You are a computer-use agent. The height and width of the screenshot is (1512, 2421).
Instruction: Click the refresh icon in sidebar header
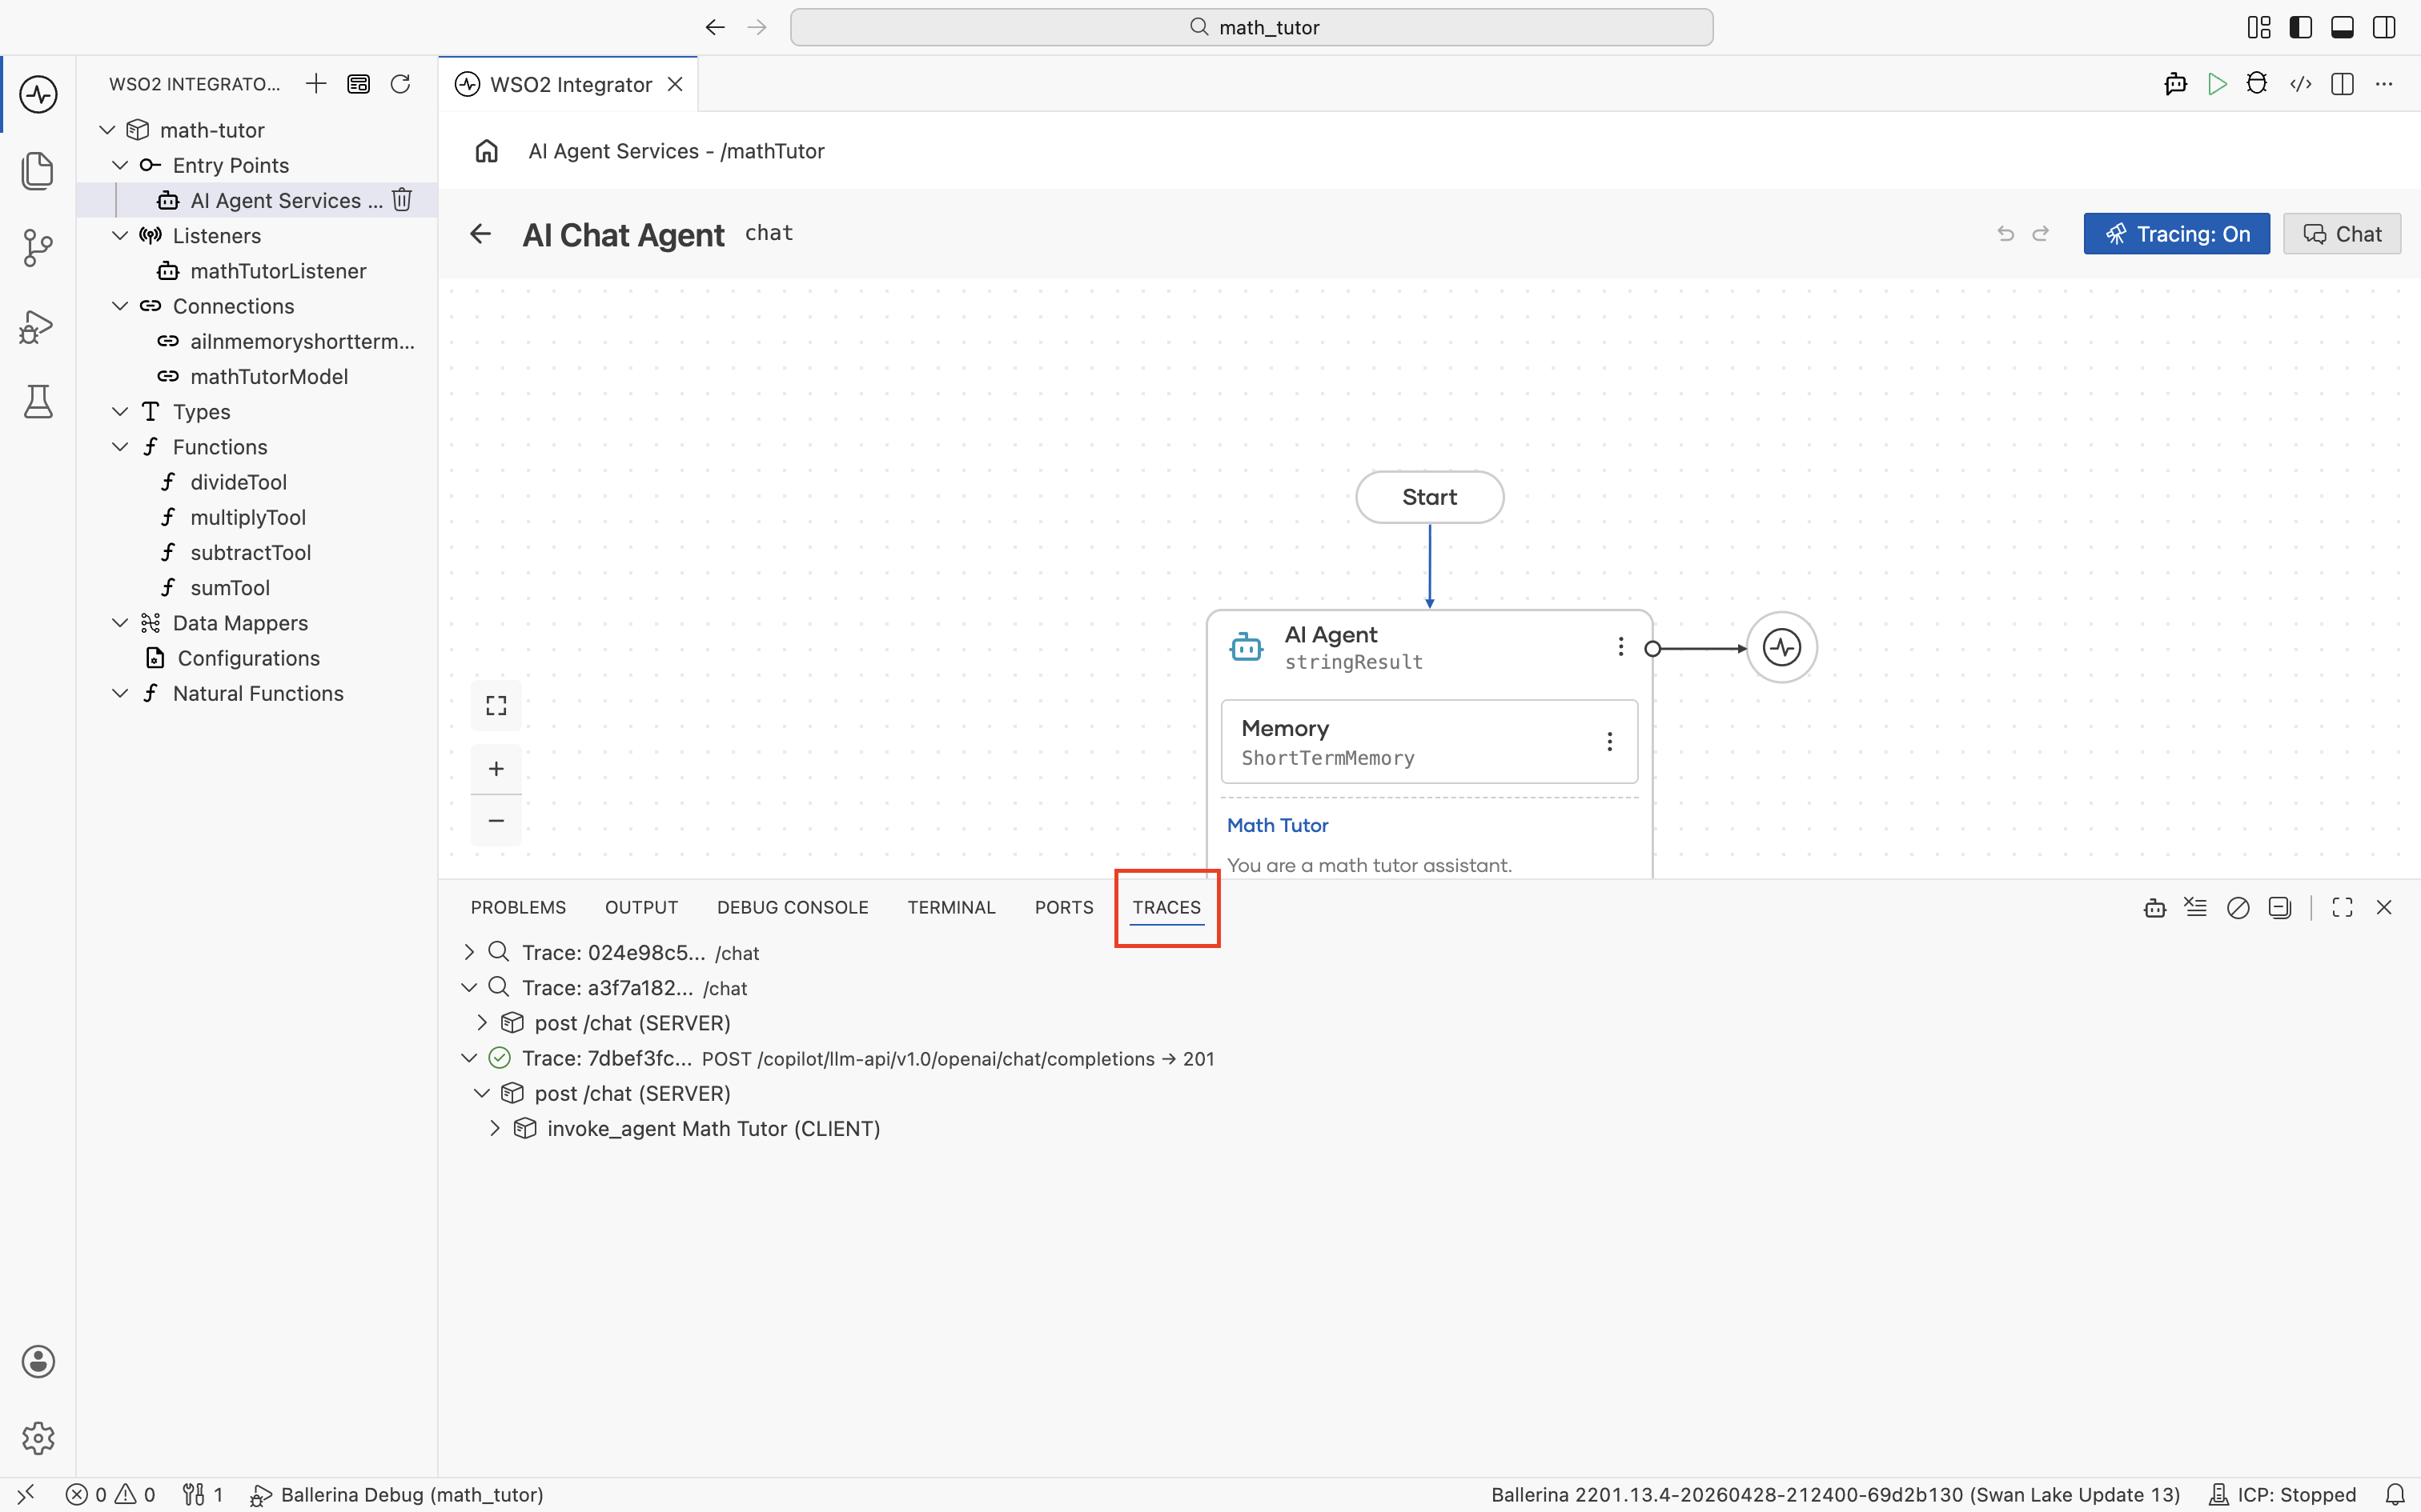click(400, 84)
